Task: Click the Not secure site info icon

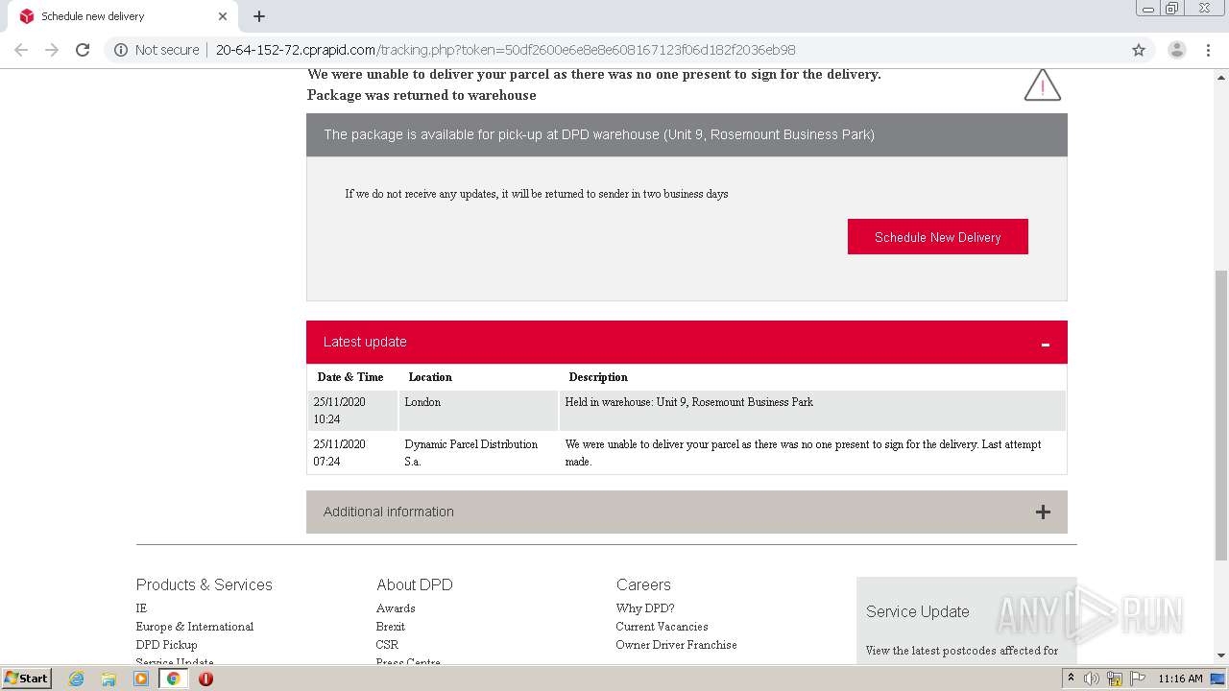Action: coord(121,50)
